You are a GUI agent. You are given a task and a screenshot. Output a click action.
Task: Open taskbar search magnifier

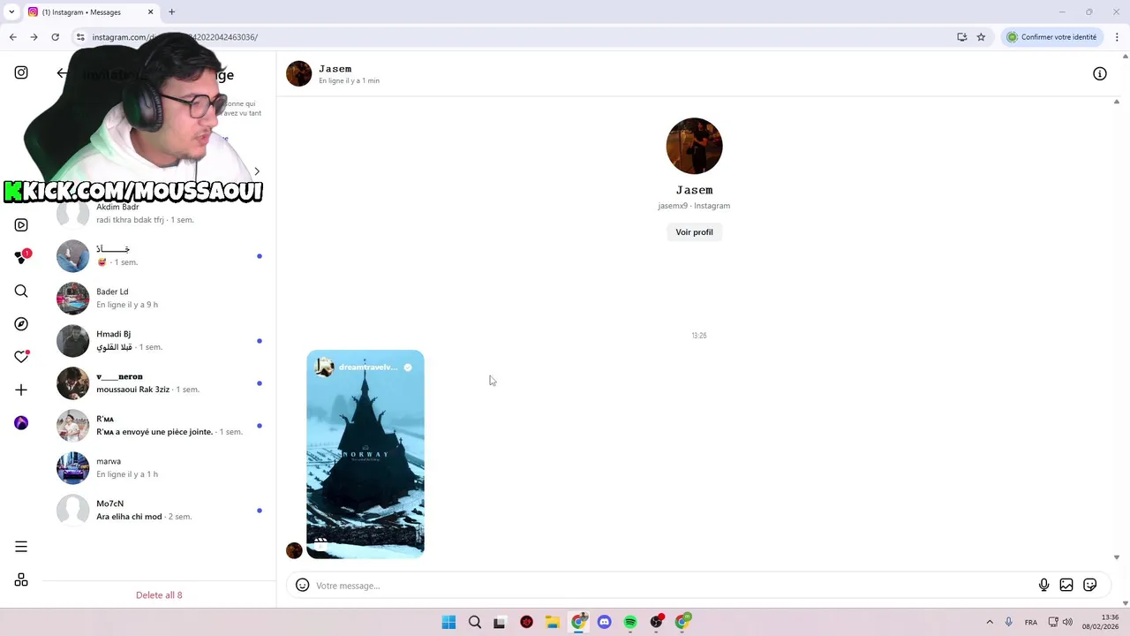click(475, 622)
